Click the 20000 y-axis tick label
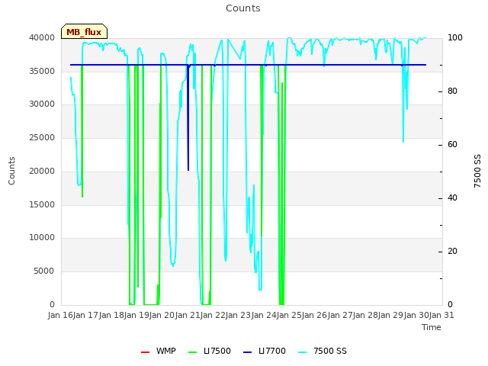The width and height of the screenshot is (488, 366). pyautogui.click(x=42, y=171)
